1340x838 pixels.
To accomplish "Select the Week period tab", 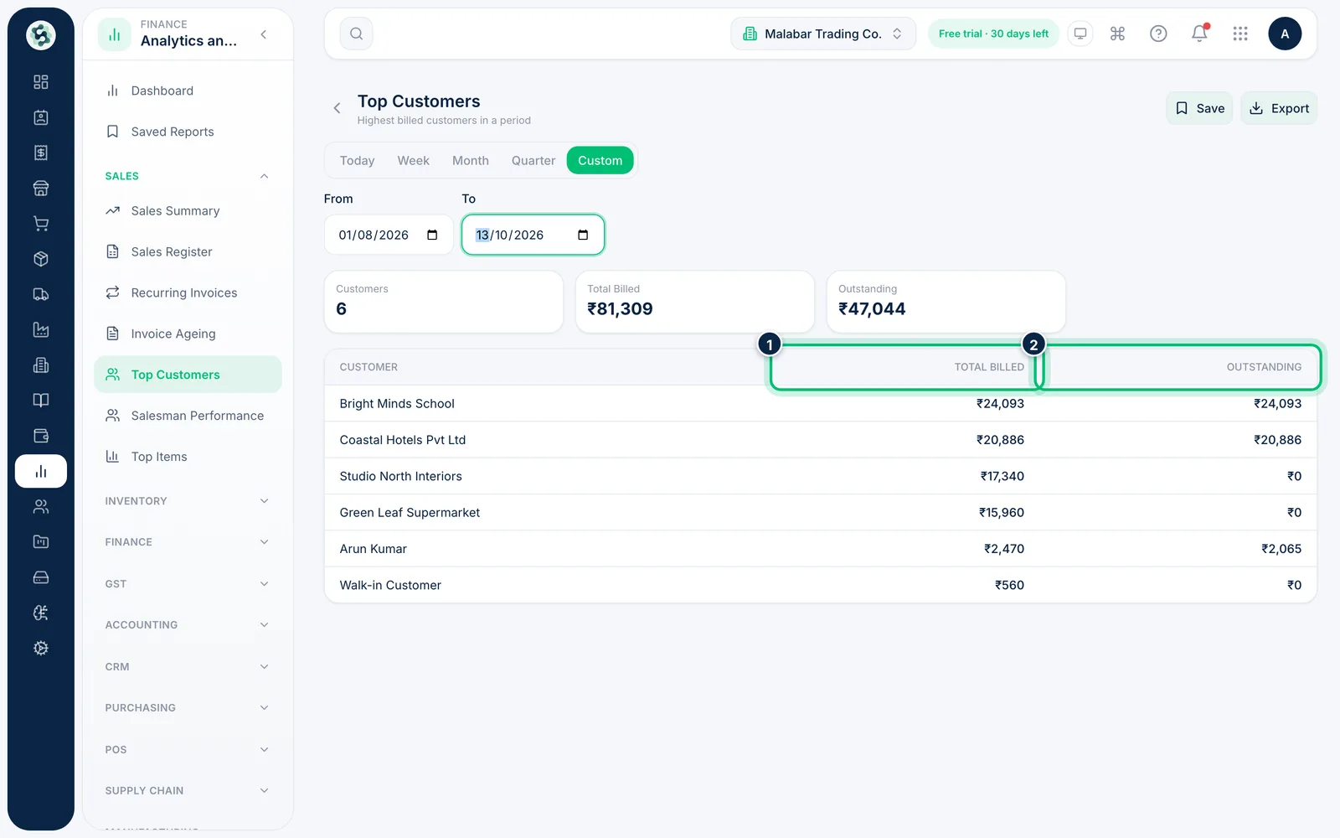I will pos(413,161).
